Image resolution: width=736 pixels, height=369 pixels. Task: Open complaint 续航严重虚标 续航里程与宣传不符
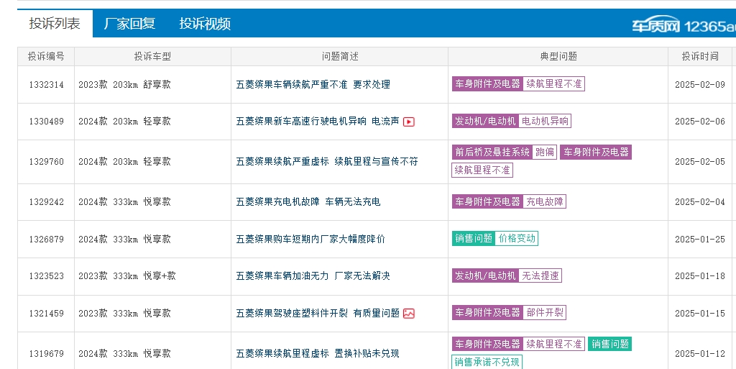(326, 162)
